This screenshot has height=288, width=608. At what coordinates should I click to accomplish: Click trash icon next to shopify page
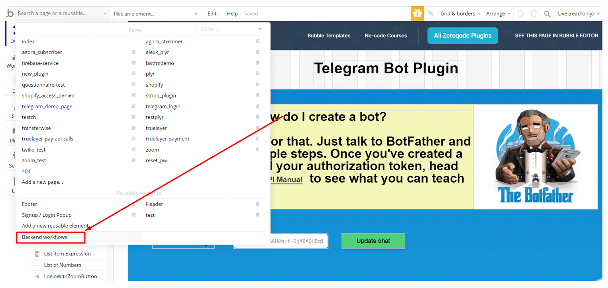pyautogui.click(x=257, y=85)
